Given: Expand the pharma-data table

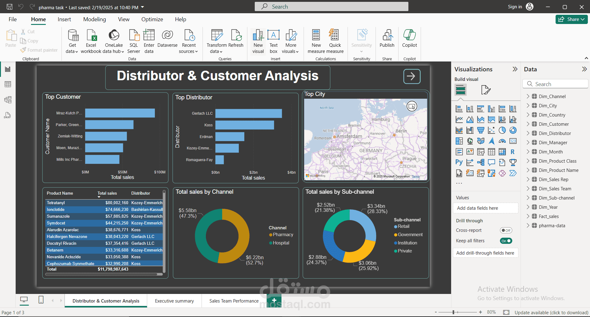Looking at the screenshot, I should 528,225.
